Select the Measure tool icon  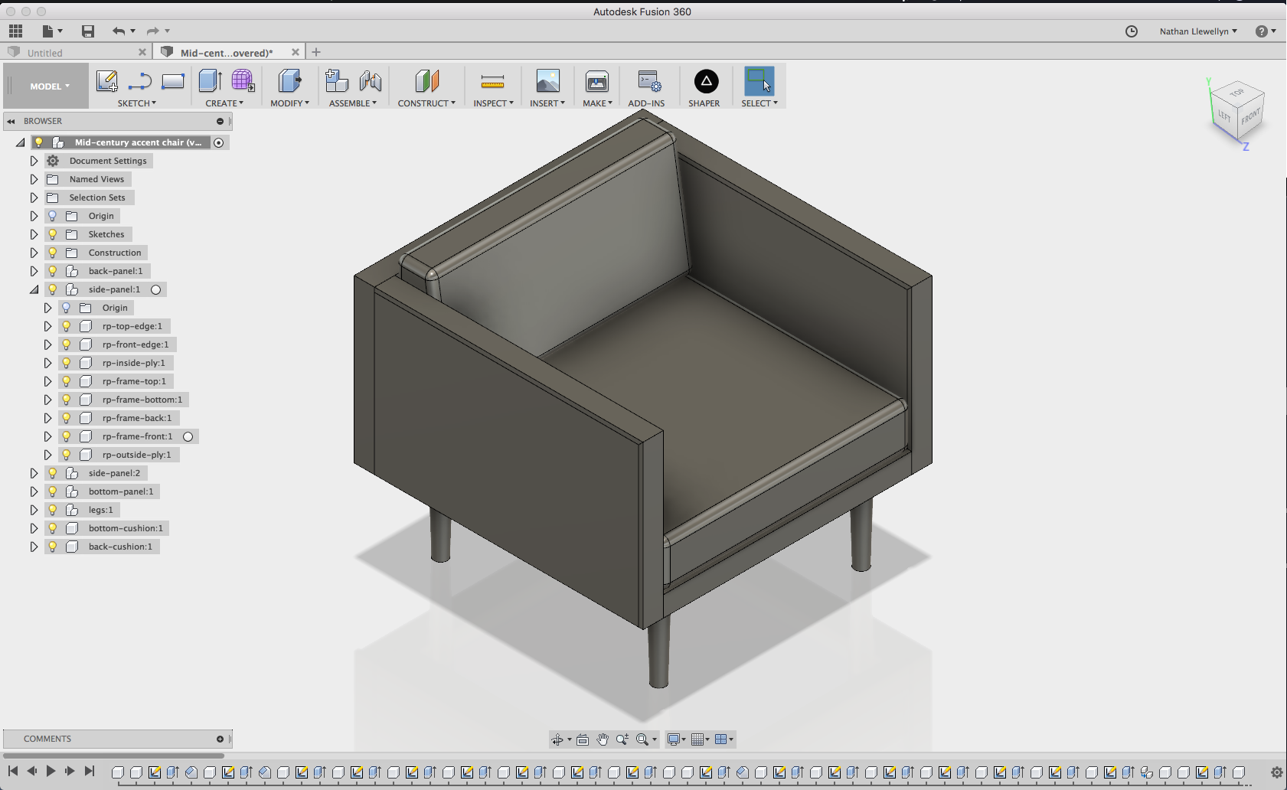tap(492, 81)
